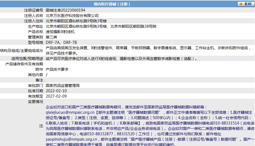Select model spec DRF-7A、DRF-7B
The image size is (255, 146).
coord(61,42)
